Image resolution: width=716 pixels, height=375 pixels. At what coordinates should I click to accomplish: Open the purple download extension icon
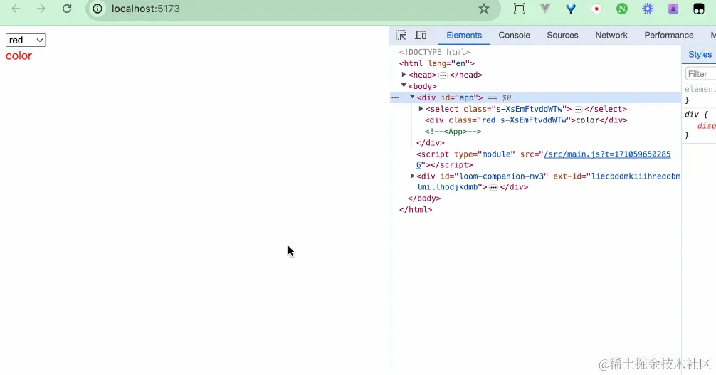click(x=673, y=9)
